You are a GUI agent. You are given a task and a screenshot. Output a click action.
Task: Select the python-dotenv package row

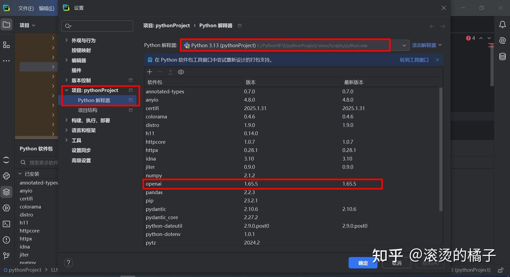coord(291,234)
